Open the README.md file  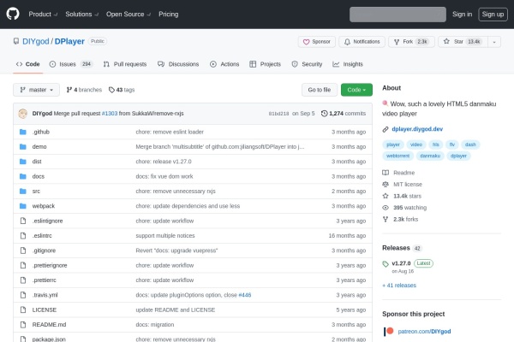(x=48, y=325)
